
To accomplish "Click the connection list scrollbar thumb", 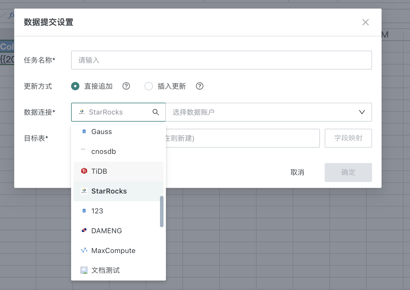I will click(162, 212).
